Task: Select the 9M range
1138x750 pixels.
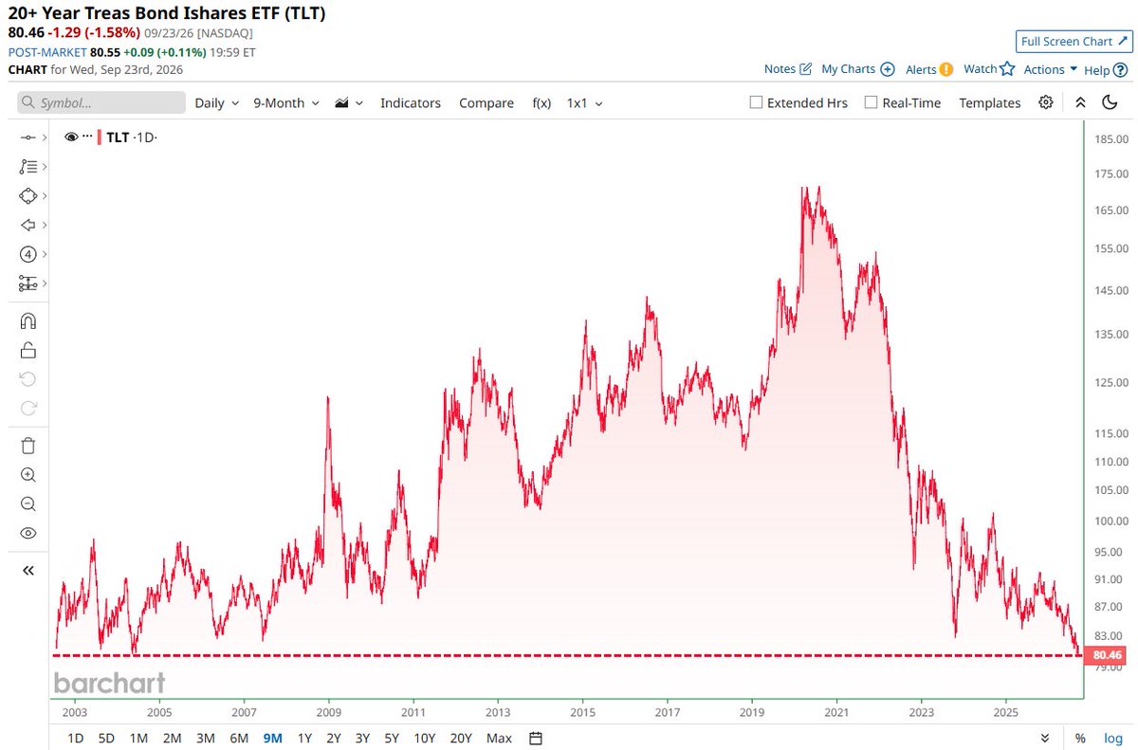Action: (x=272, y=738)
